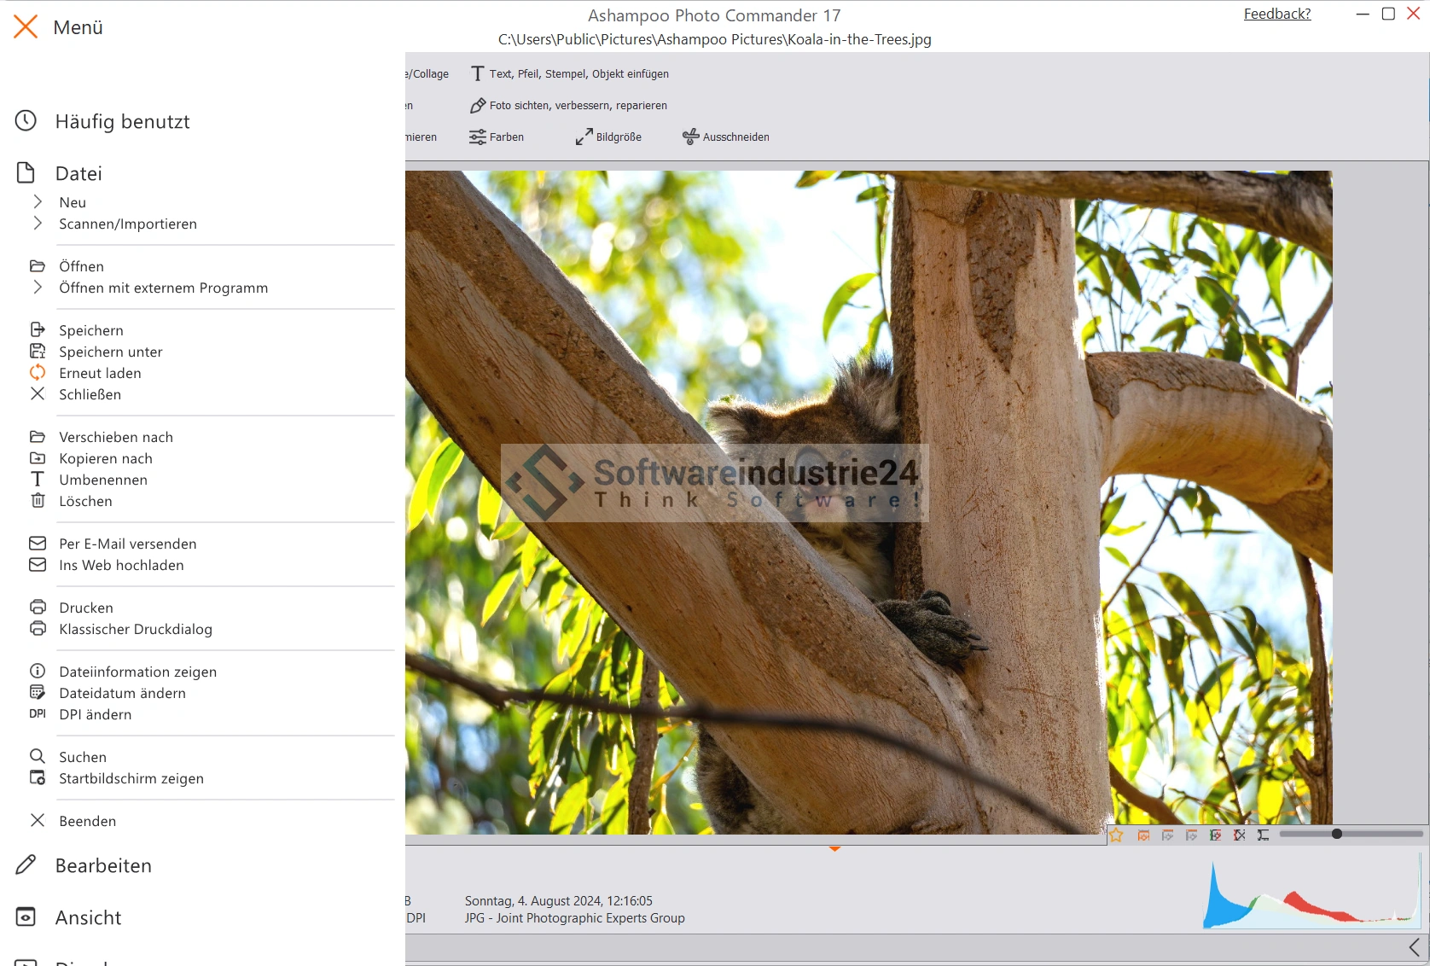1430x966 pixels.
Task: Open the Ansicht menu section
Action: (88, 917)
